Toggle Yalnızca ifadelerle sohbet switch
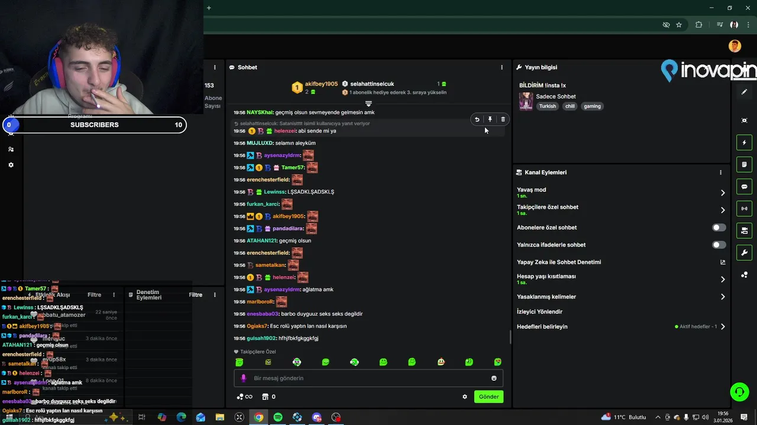 tap(719, 245)
